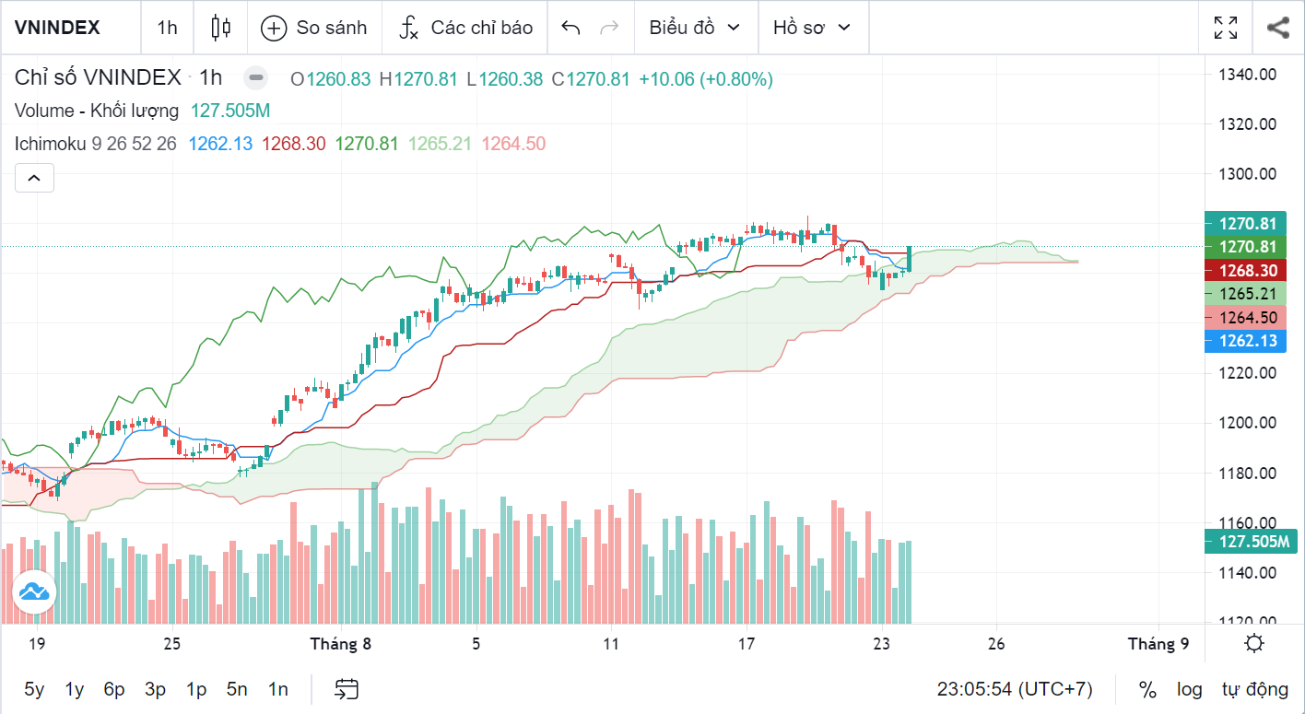The image size is (1305, 714).
Task: Enter fullscreen chart mode
Action: [1226, 28]
